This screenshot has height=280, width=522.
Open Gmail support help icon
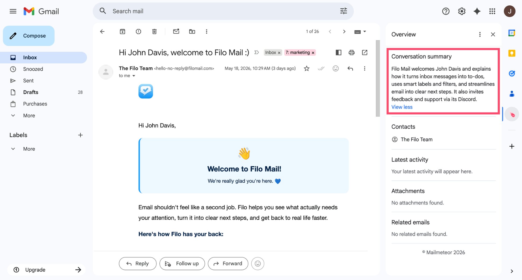tap(446, 11)
